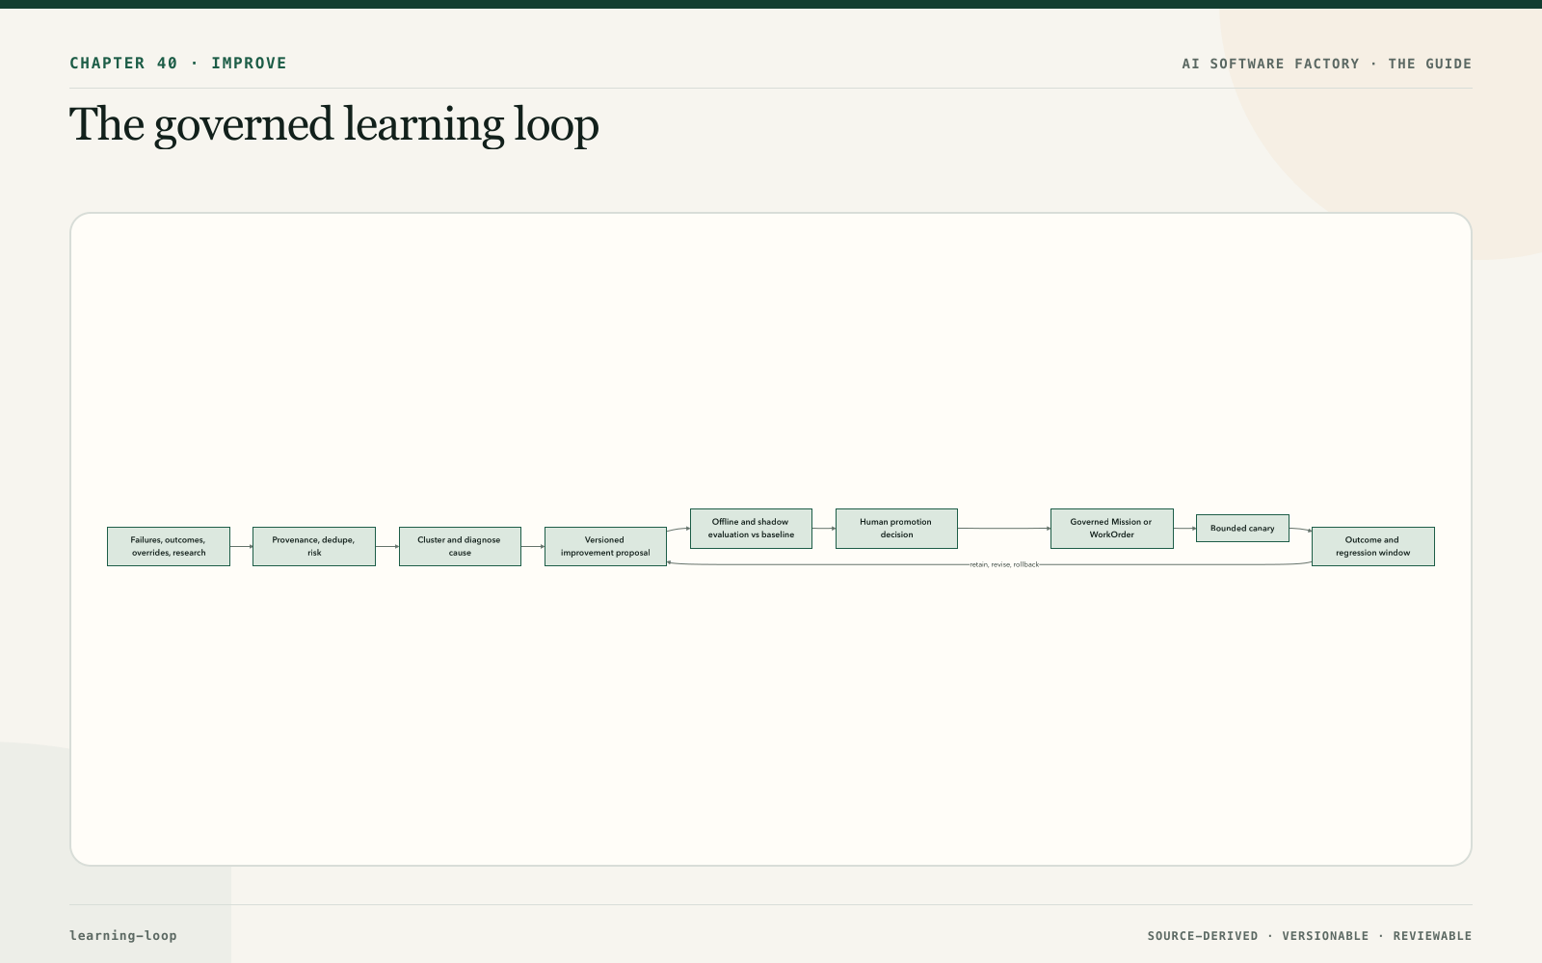The height and width of the screenshot is (963, 1542).
Task: Click 'Offline and shadow evaluation vs baseline' node
Action: (751, 529)
